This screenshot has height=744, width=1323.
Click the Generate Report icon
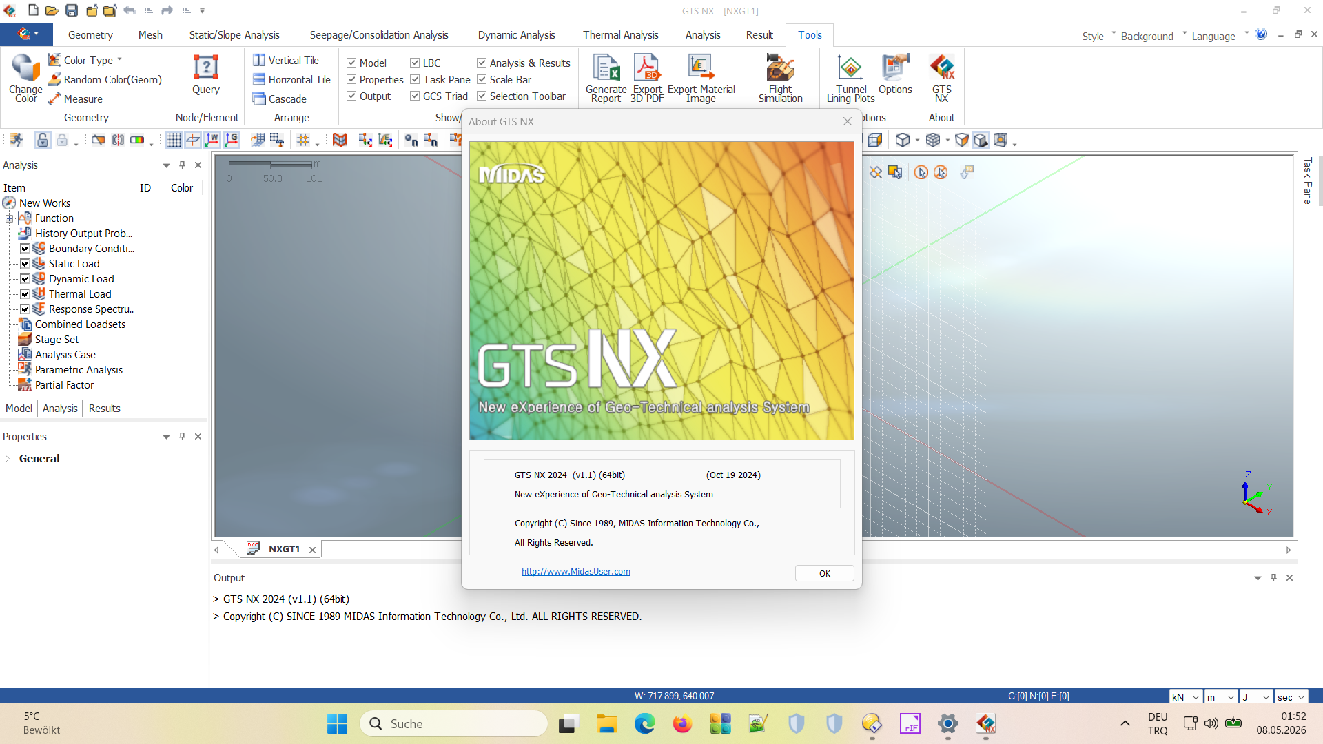coord(606,77)
